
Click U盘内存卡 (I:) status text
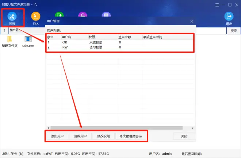coord(12,154)
